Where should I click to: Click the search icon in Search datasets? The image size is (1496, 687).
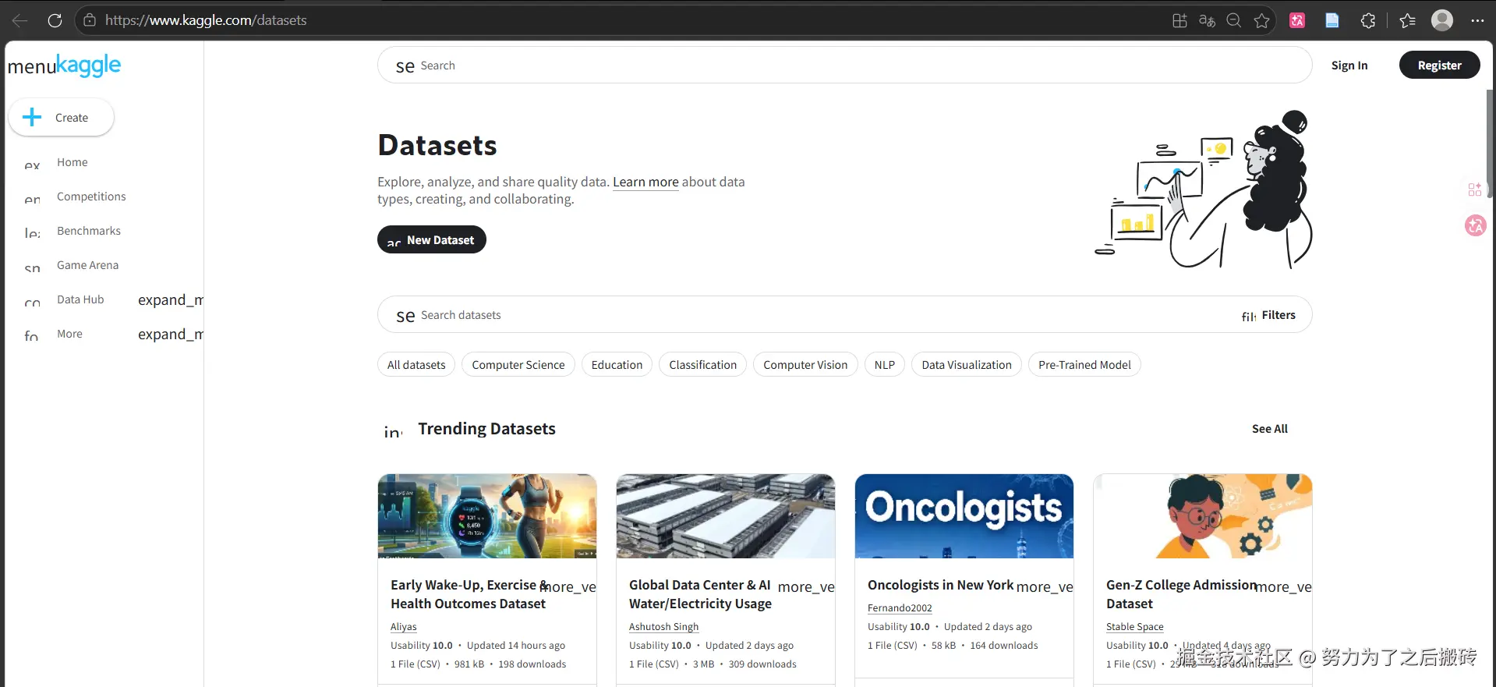pyautogui.click(x=405, y=316)
